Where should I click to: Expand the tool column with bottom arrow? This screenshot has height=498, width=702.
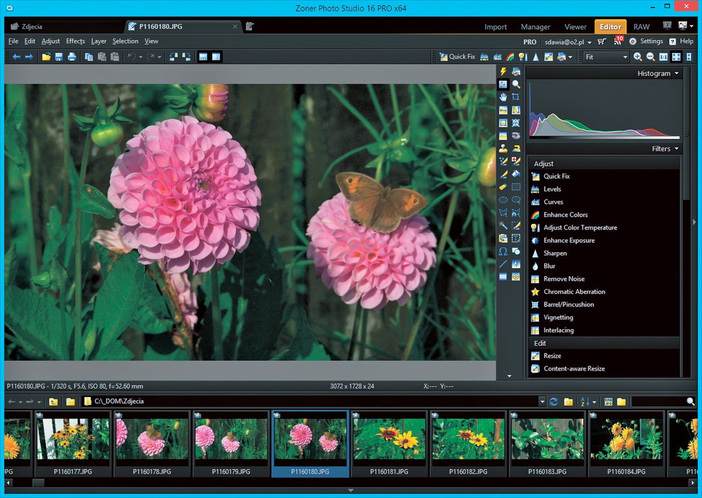click(509, 376)
